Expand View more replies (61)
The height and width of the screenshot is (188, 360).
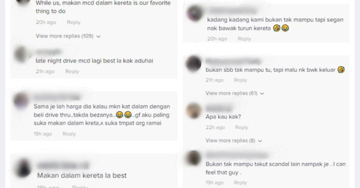click(x=235, y=93)
